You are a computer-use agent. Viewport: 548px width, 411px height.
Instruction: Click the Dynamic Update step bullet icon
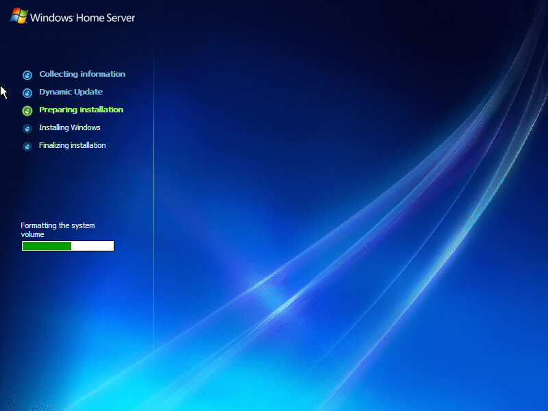coord(27,92)
